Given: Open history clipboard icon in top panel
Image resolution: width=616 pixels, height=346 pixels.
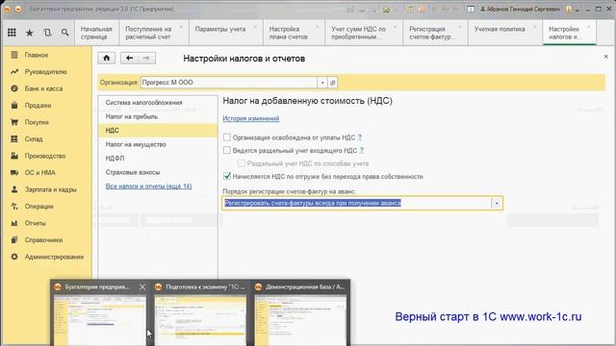Looking at the screenshot, I should (47, 33).
